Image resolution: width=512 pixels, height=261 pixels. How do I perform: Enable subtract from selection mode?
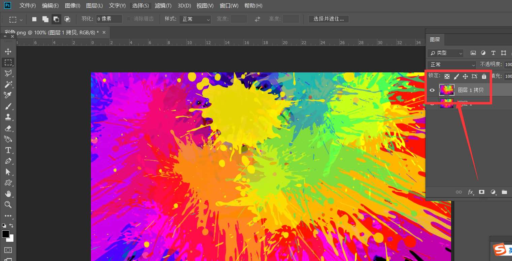click(56, 19)
